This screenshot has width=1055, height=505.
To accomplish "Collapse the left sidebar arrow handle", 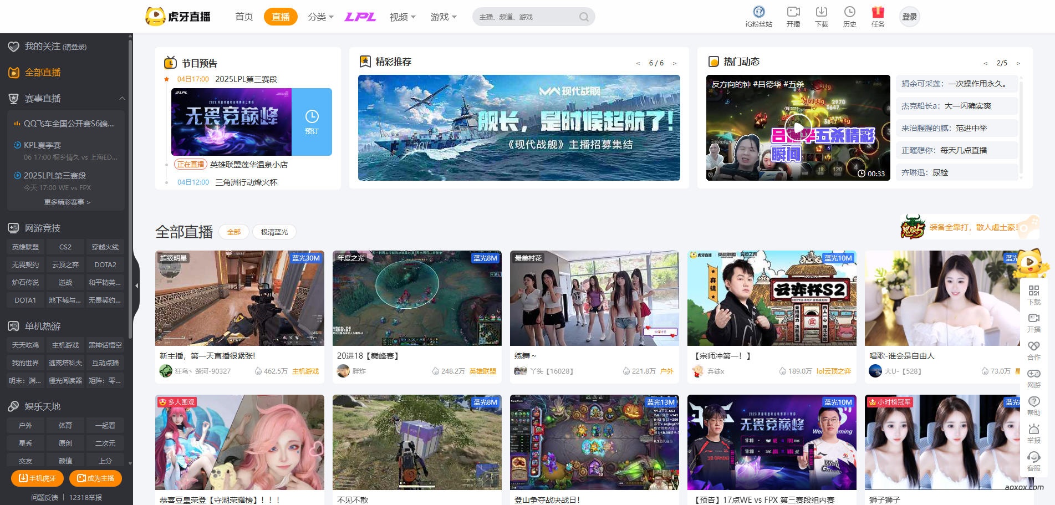I will pos(136,285).
